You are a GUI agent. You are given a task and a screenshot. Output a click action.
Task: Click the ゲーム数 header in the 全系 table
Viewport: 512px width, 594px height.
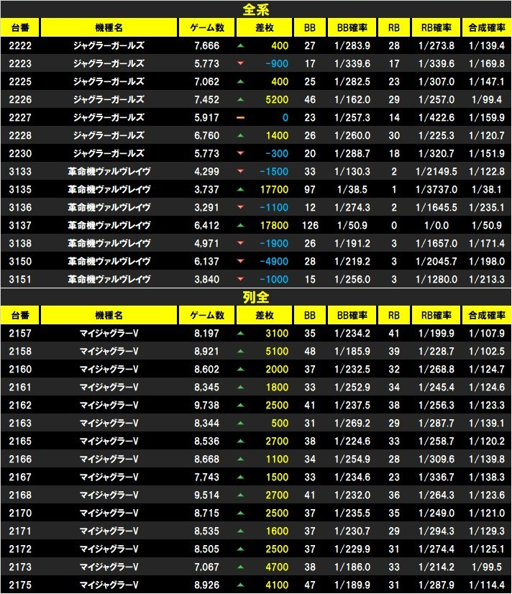207,27
